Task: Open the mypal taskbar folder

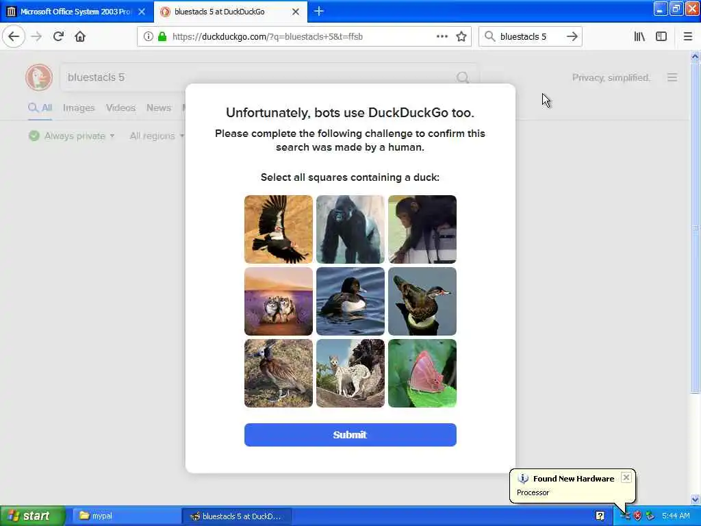Action: click(127, 516)
